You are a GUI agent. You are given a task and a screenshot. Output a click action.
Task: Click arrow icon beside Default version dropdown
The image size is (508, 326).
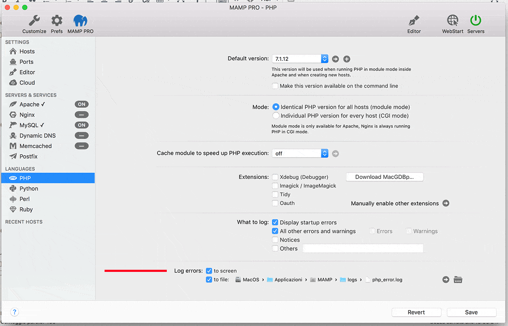[335, 59]
